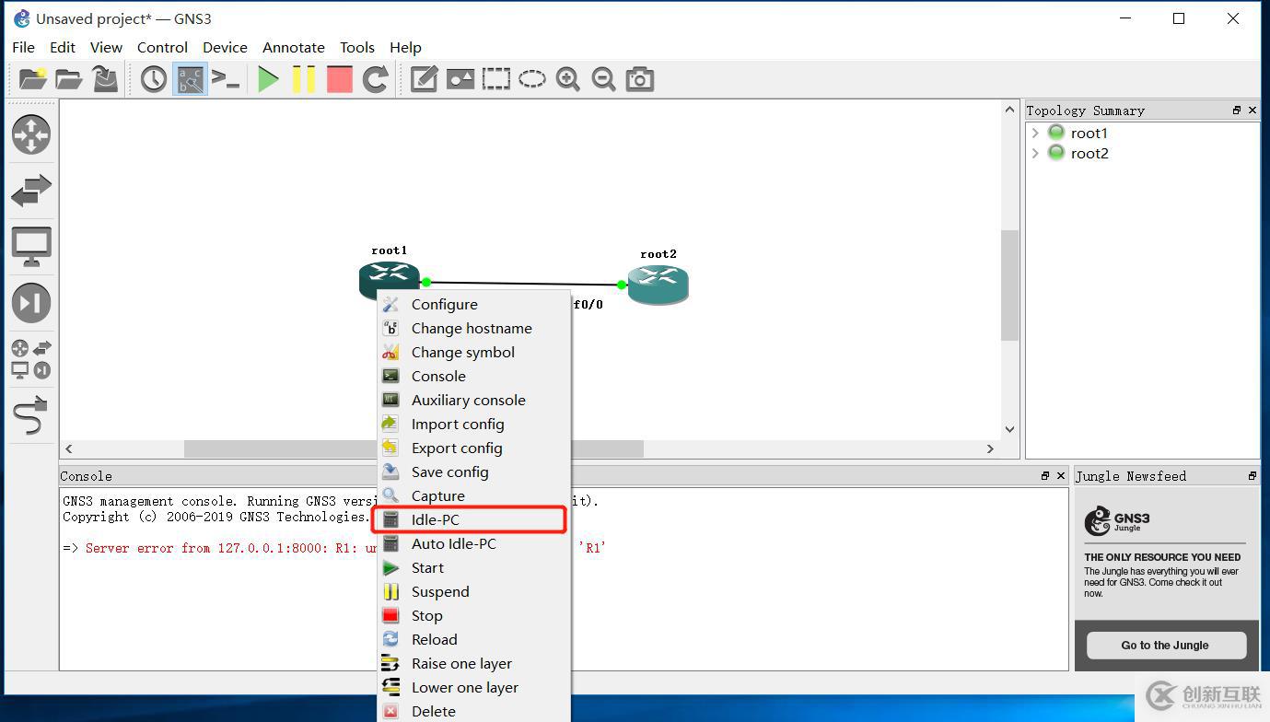Select Raise one layer in context menu
This screenshot has width=1270, height=722.
coord(474,663)
